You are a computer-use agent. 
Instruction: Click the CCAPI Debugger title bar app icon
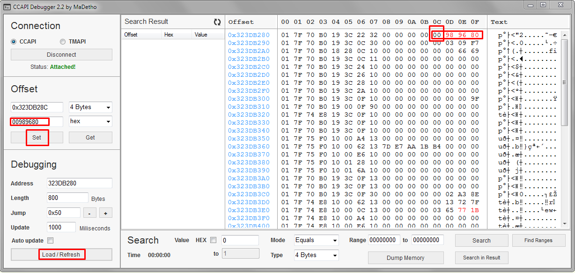coord(7,7)
